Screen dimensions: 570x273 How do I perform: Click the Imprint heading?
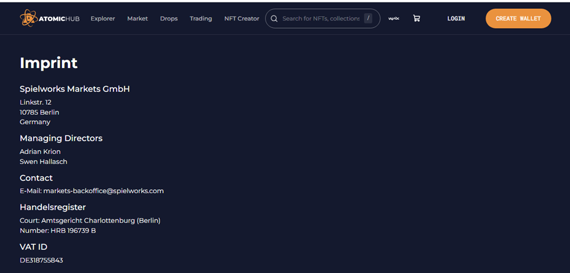click(x=49, y=63)
